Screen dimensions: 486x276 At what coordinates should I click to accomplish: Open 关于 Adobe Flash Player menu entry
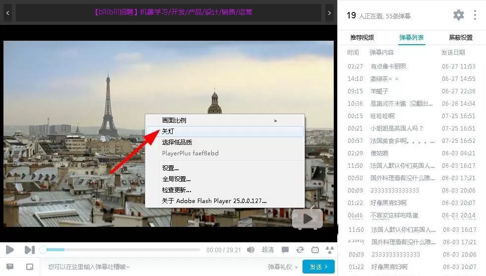coord(225,201)
